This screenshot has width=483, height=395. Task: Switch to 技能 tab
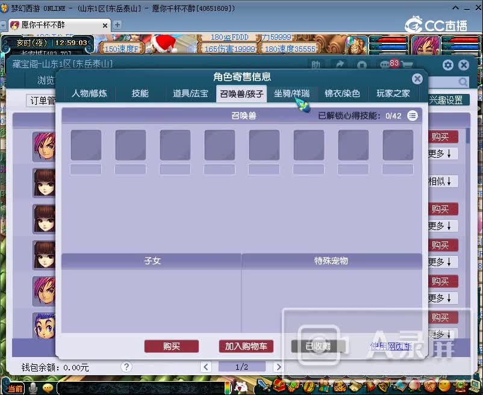[140, 93]
